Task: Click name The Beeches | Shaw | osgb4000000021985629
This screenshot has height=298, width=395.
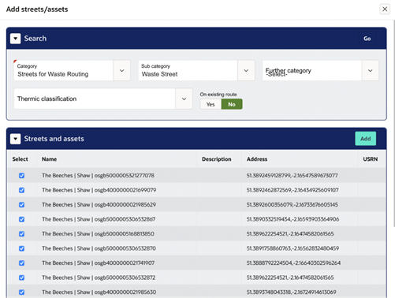Action: point(99,205)
